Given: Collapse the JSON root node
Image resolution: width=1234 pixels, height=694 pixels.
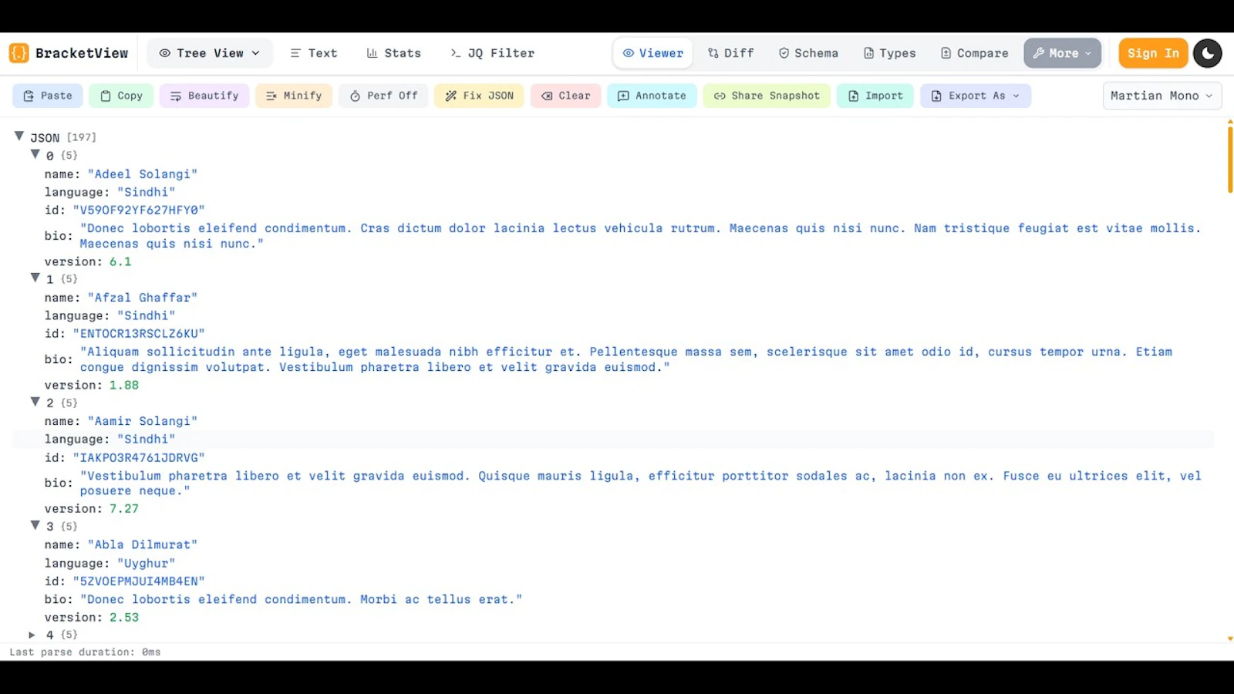Looking at the screenshot, I should tap(19, 136).
